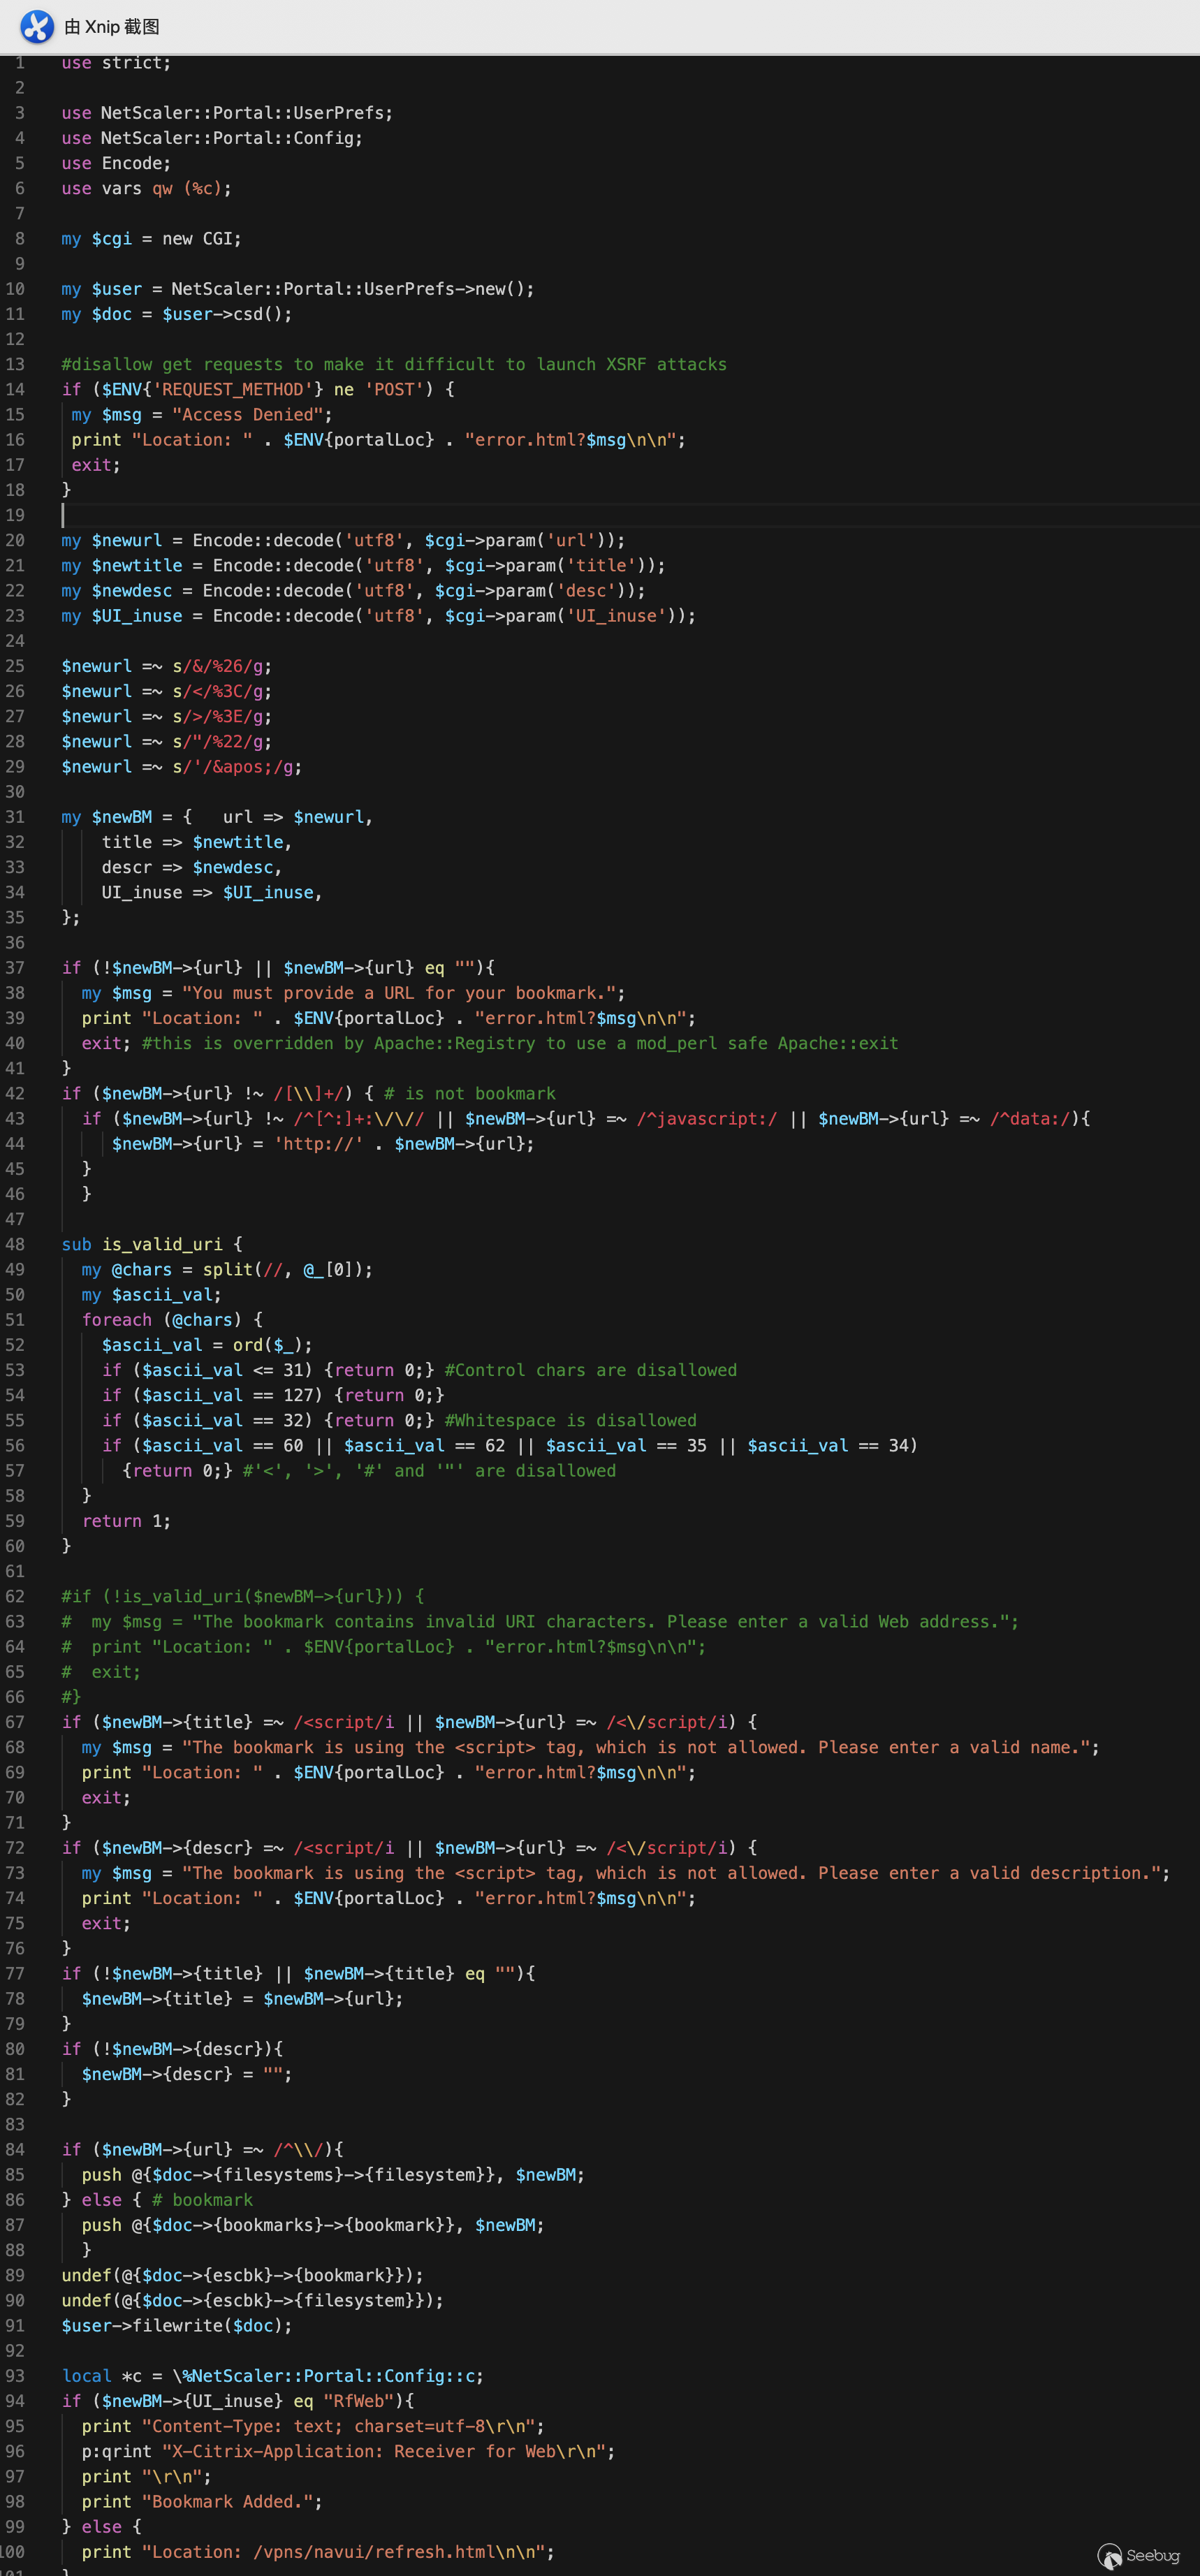1200x2576 pixels.
Task: Click the Xnip app icon in title bar
Action: pyautogui.click(x=37, y=27)
